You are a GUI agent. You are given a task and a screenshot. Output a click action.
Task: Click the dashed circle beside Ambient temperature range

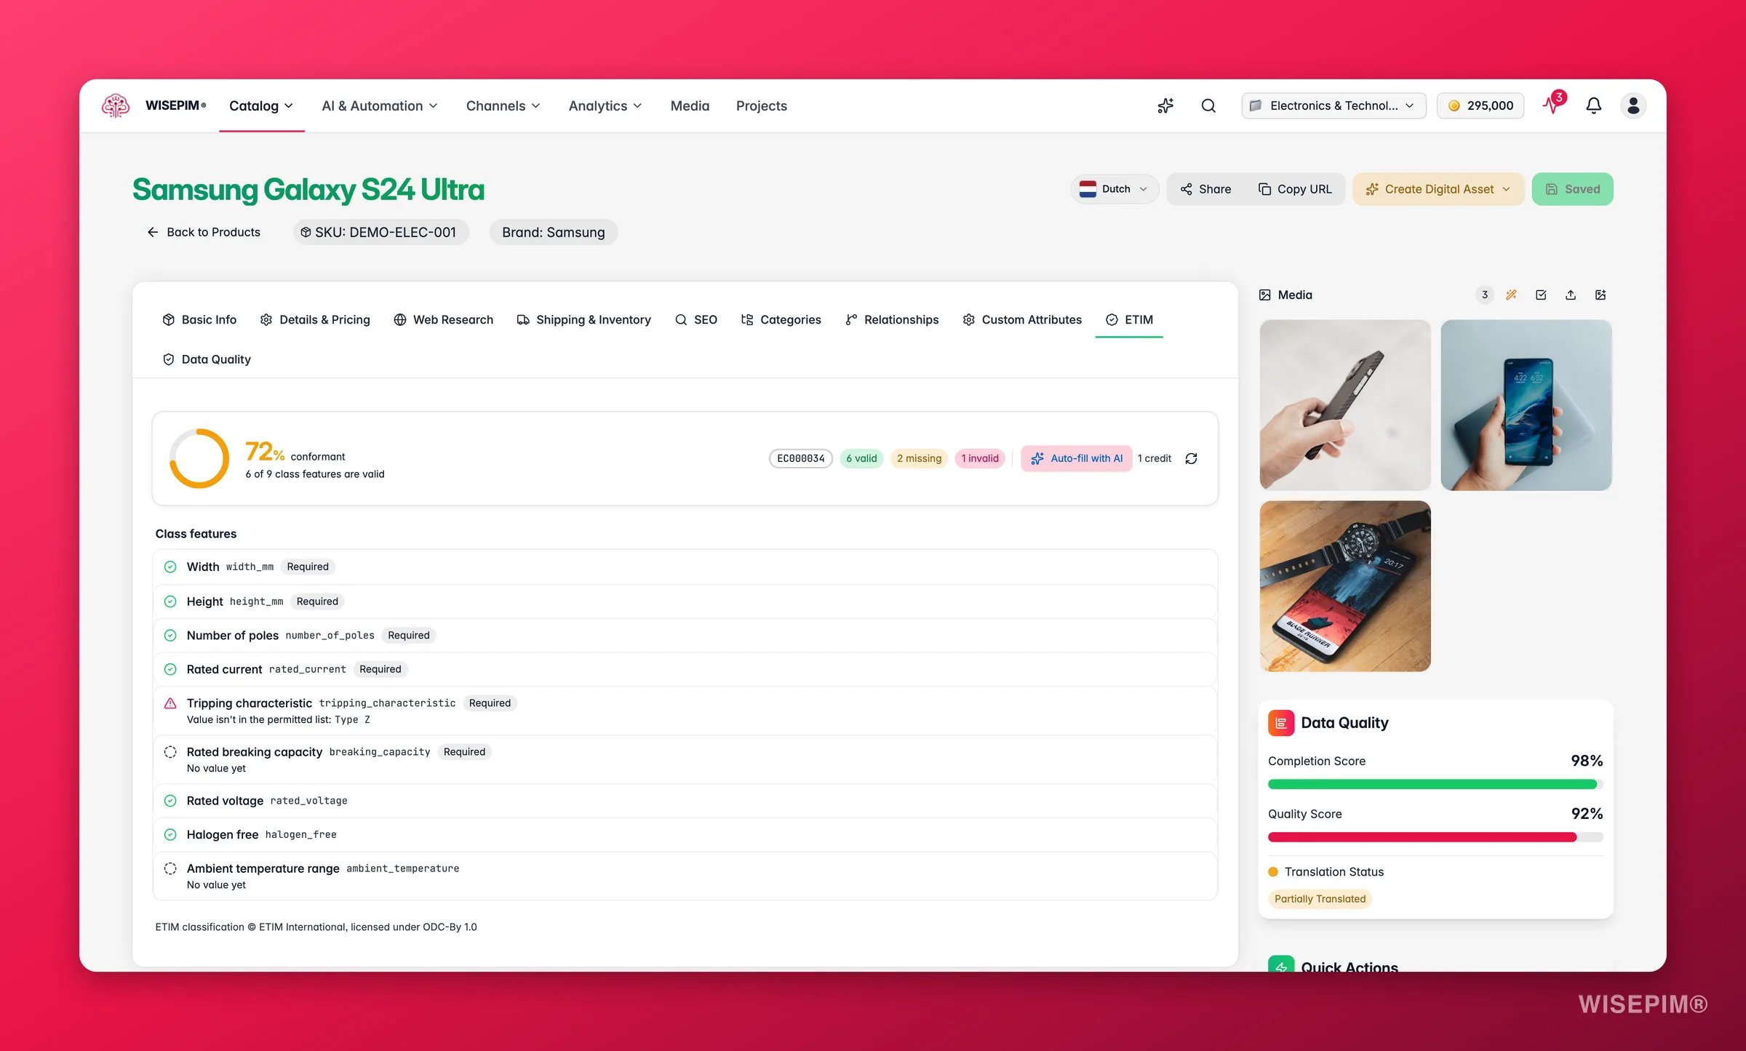pyautogui.click(x=170, y=868)
